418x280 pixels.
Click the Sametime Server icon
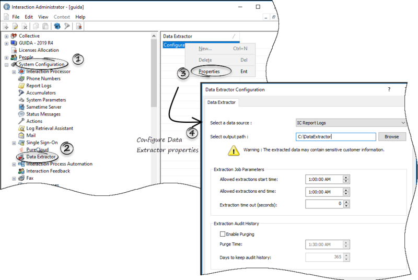(x=21, y=107)
